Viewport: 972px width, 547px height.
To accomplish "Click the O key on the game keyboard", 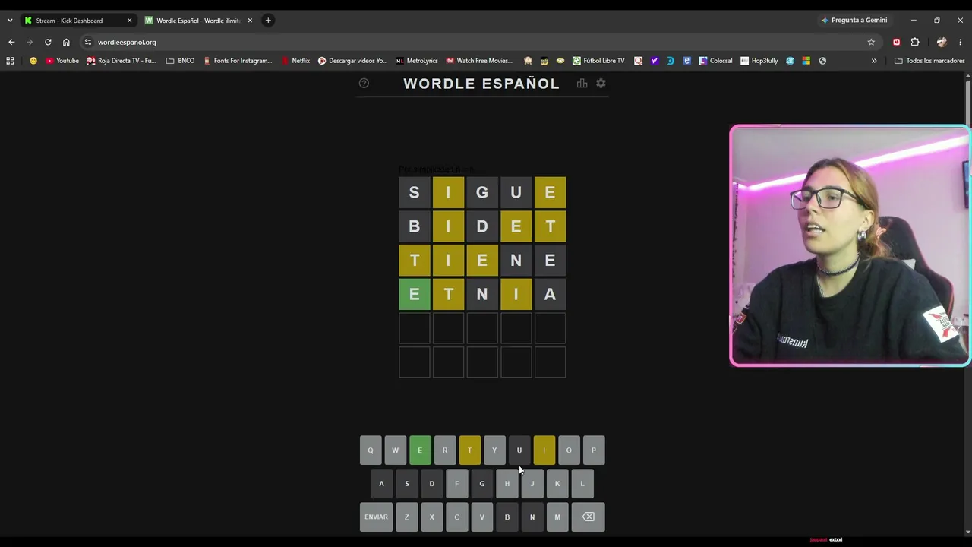I will 569,450.
